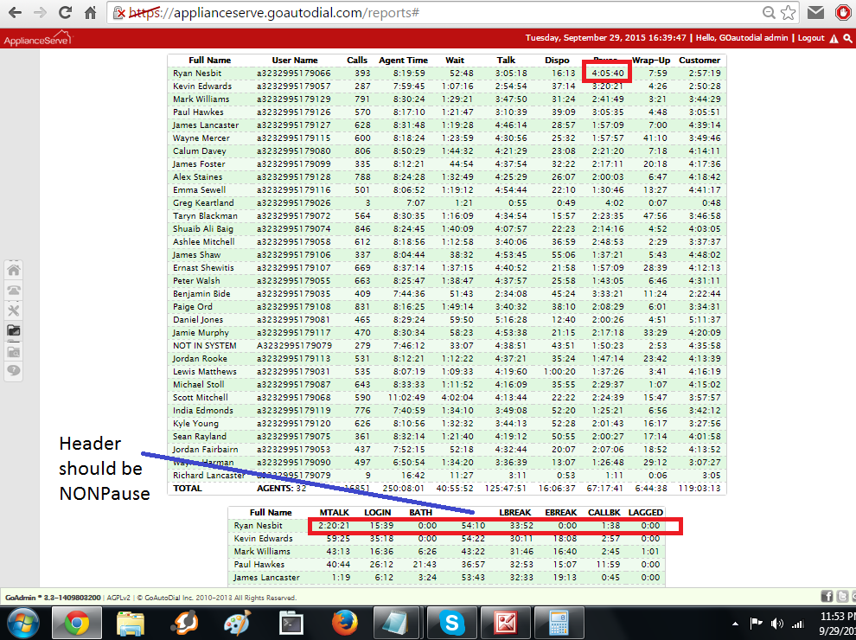The height and width of the screenshot is (640, 856).
Task: Open the AGPLv2 link in the footer
Action: (118, 598)
